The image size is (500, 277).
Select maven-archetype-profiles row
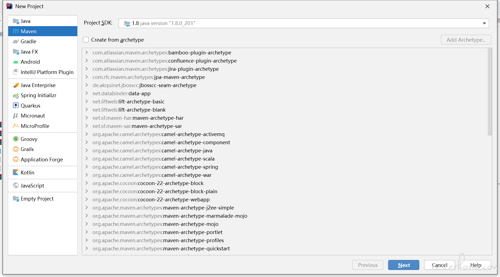click(285, 240)
